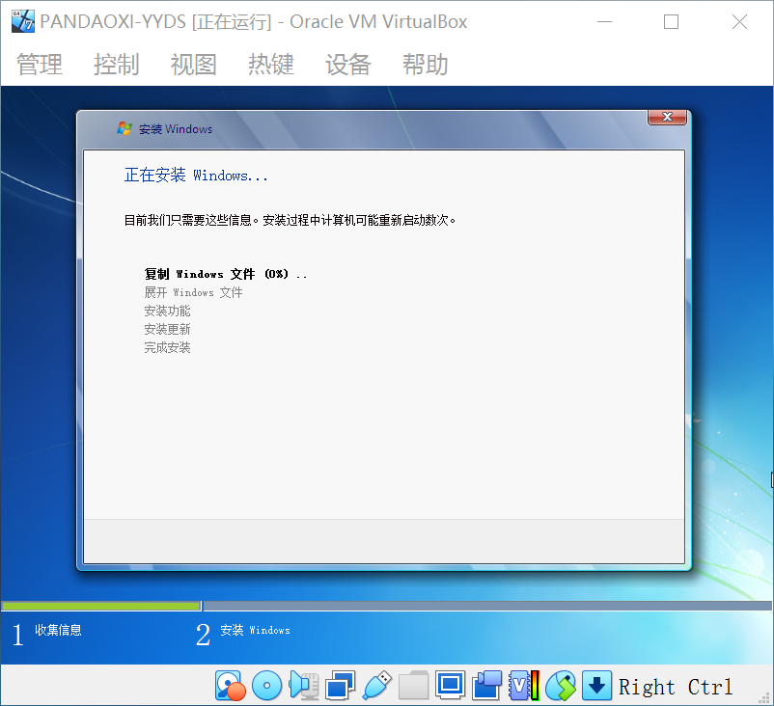
Task: Click the Right Ctrl host key label
Action: pyautogui.click(x=676, y=687)
